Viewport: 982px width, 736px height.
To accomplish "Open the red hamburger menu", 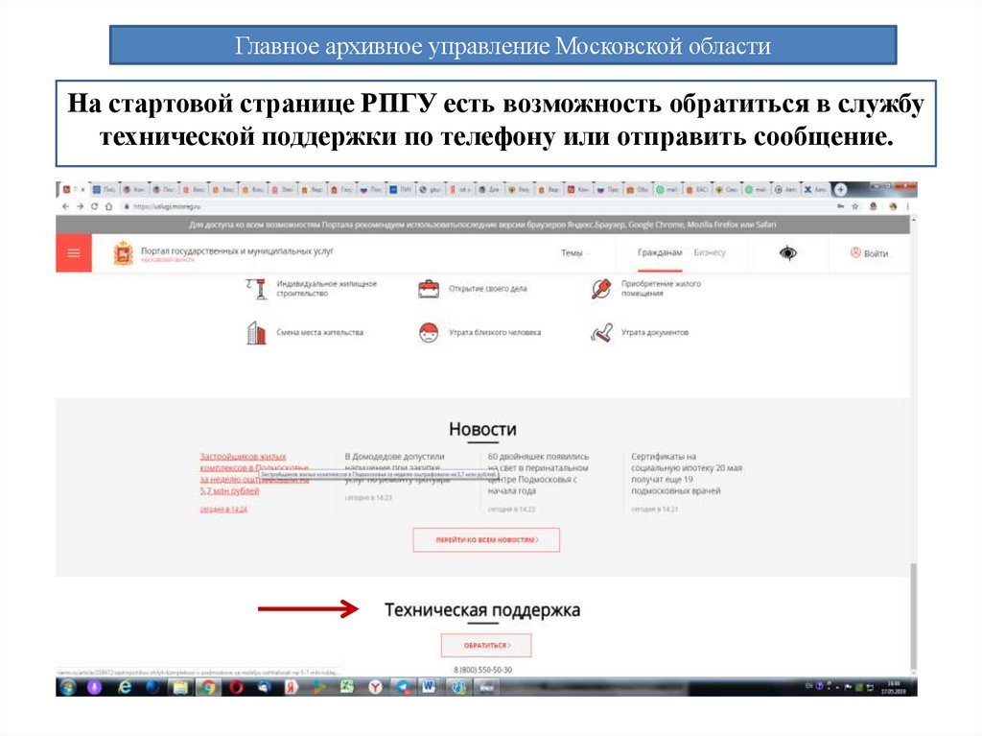I will tap(73, 252).
